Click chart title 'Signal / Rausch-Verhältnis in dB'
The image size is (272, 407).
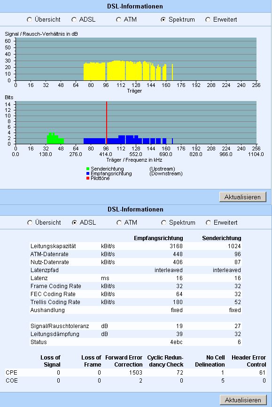pyautogui.click(x=41, y=34)
